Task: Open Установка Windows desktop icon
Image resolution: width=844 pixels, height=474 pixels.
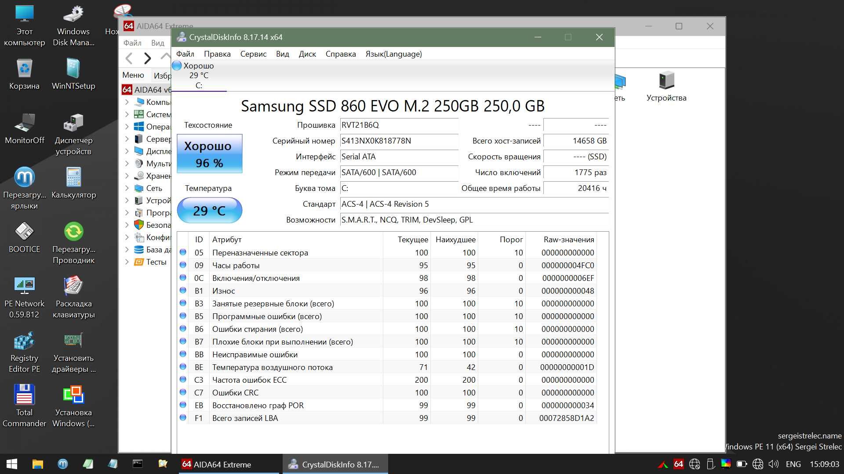Action: point(73,406)
